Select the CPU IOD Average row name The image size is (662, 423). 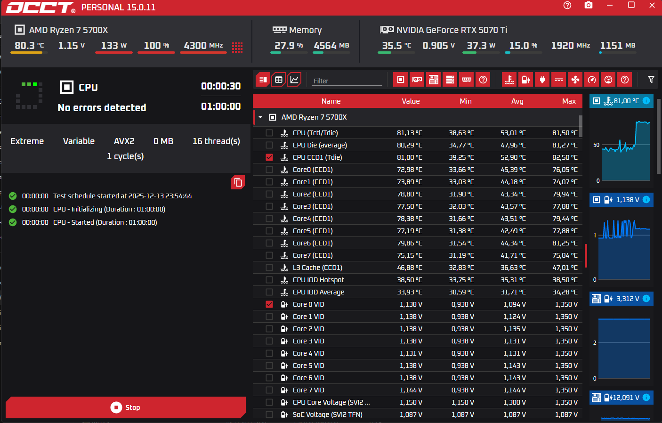(x=318, y=292)
